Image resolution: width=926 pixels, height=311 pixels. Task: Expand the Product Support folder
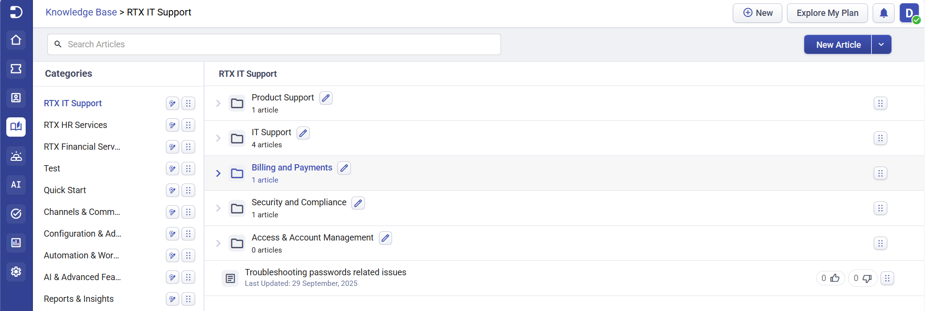point(218,103)
